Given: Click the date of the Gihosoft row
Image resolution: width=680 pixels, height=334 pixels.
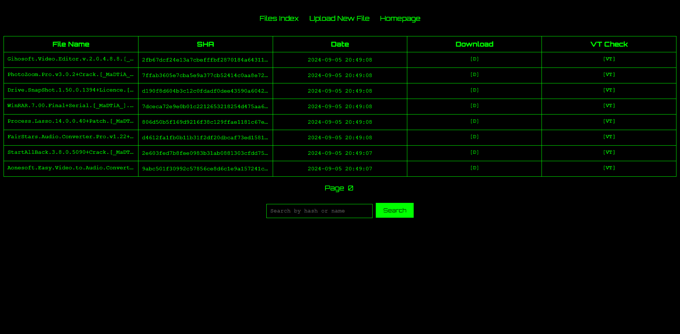Looking at the screenshot, I should point(340,60).
